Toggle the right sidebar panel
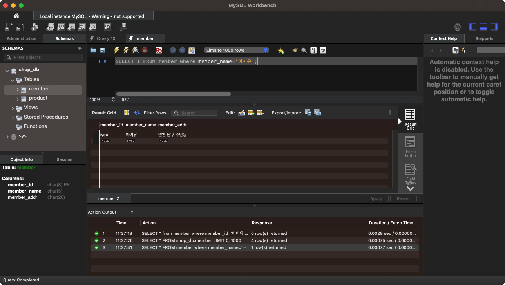Image resolution: width=505 pixels, height=285 pixels. pyautogui.click(x=494, y=27)
